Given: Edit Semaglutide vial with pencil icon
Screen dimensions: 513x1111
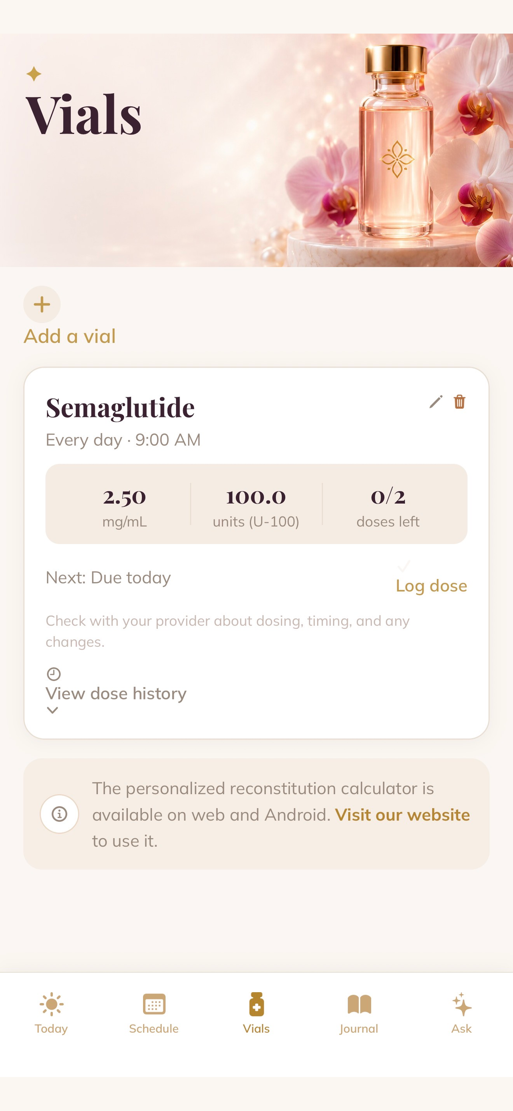Looking at the screenshot, I should (436, 402).
